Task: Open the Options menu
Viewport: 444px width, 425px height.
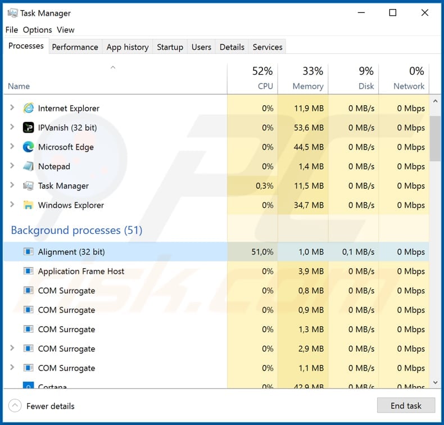Action: 38,30
